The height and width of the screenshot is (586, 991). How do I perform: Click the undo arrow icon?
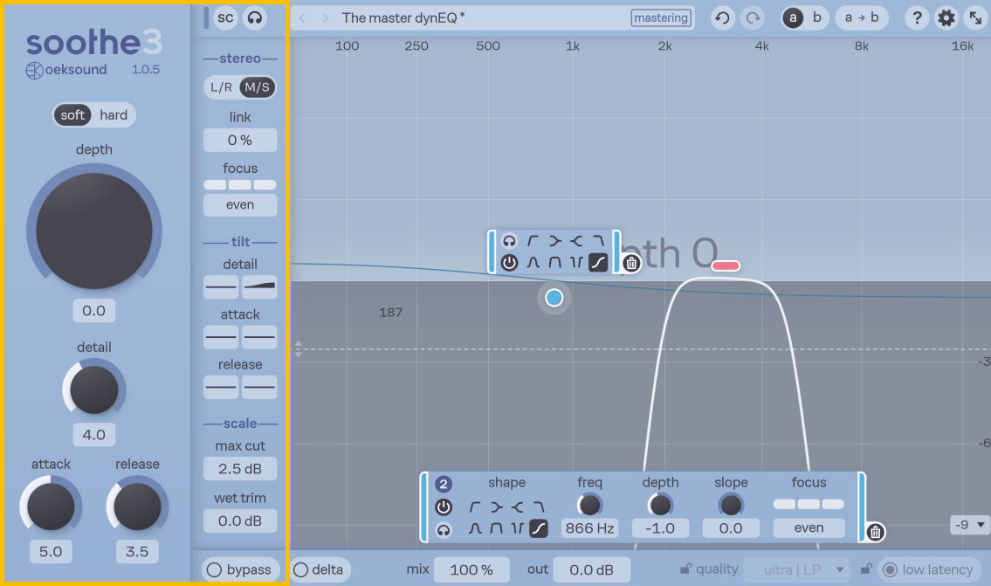(722, 17)
